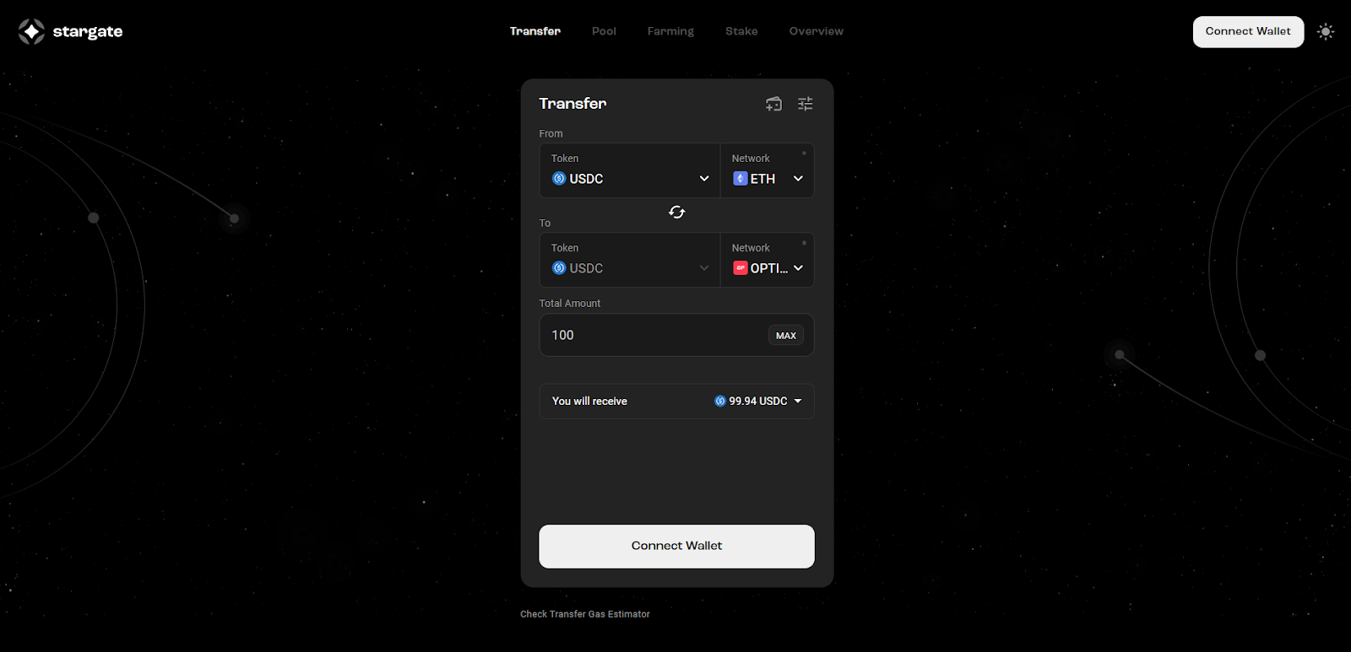Click the 99.94 USDC receive amount
The image size is (1351, 652).
tap(758, 401)
